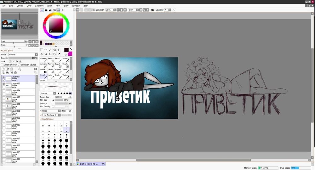Toggle the RGB slider panel
315x170 pixels.
coord(46,10)
